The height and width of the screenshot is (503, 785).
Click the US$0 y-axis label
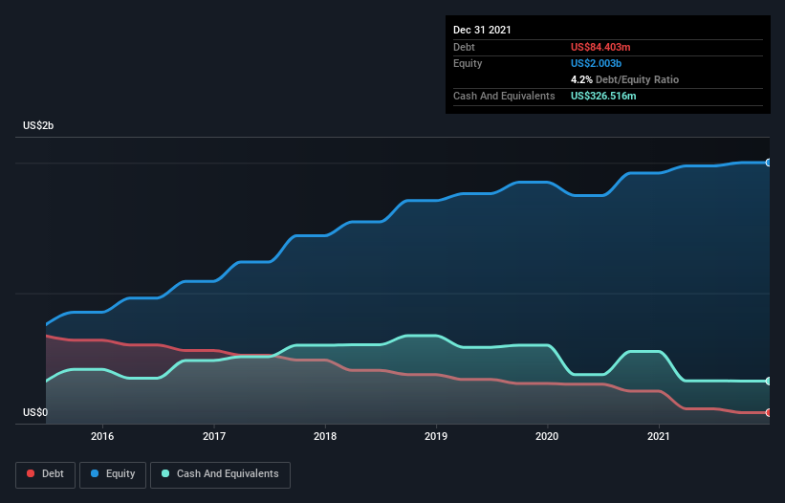pyautogui.click(x=35, y=412)
